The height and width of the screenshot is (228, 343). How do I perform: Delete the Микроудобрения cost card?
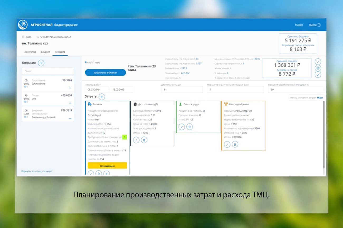[235, 144]
